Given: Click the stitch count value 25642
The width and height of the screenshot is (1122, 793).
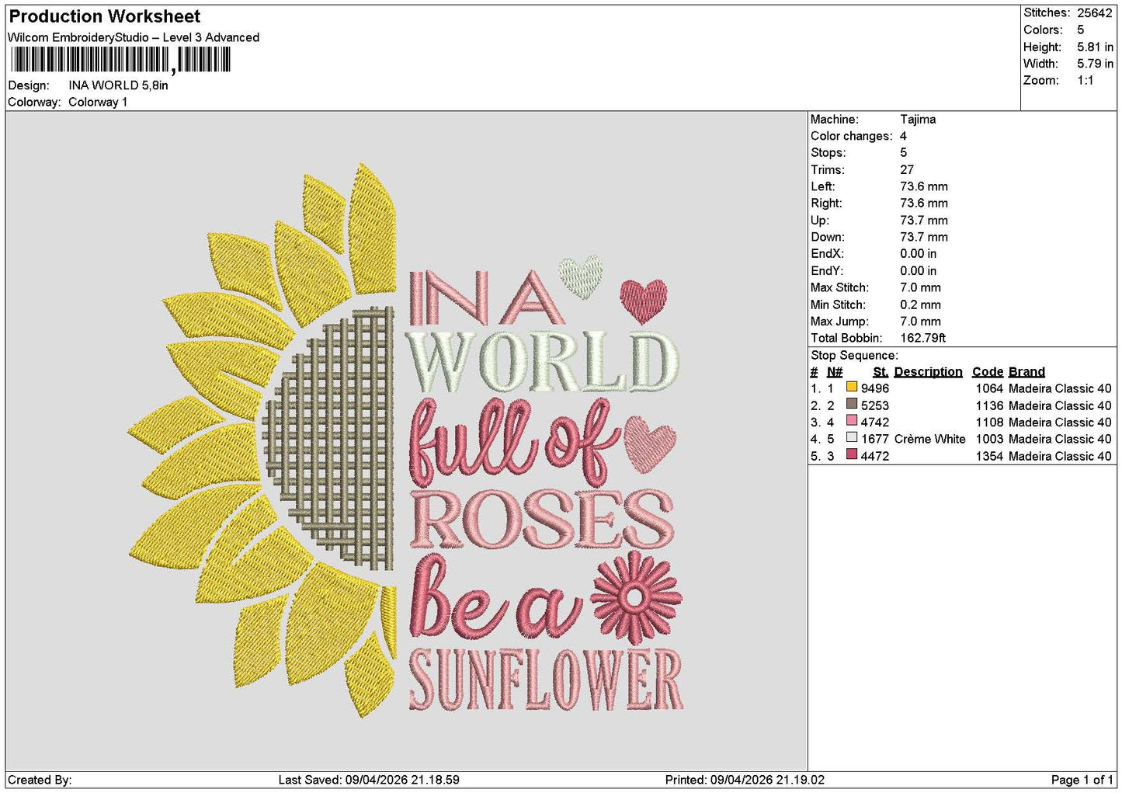Looking at the screenshot, I should (1095, 13).
